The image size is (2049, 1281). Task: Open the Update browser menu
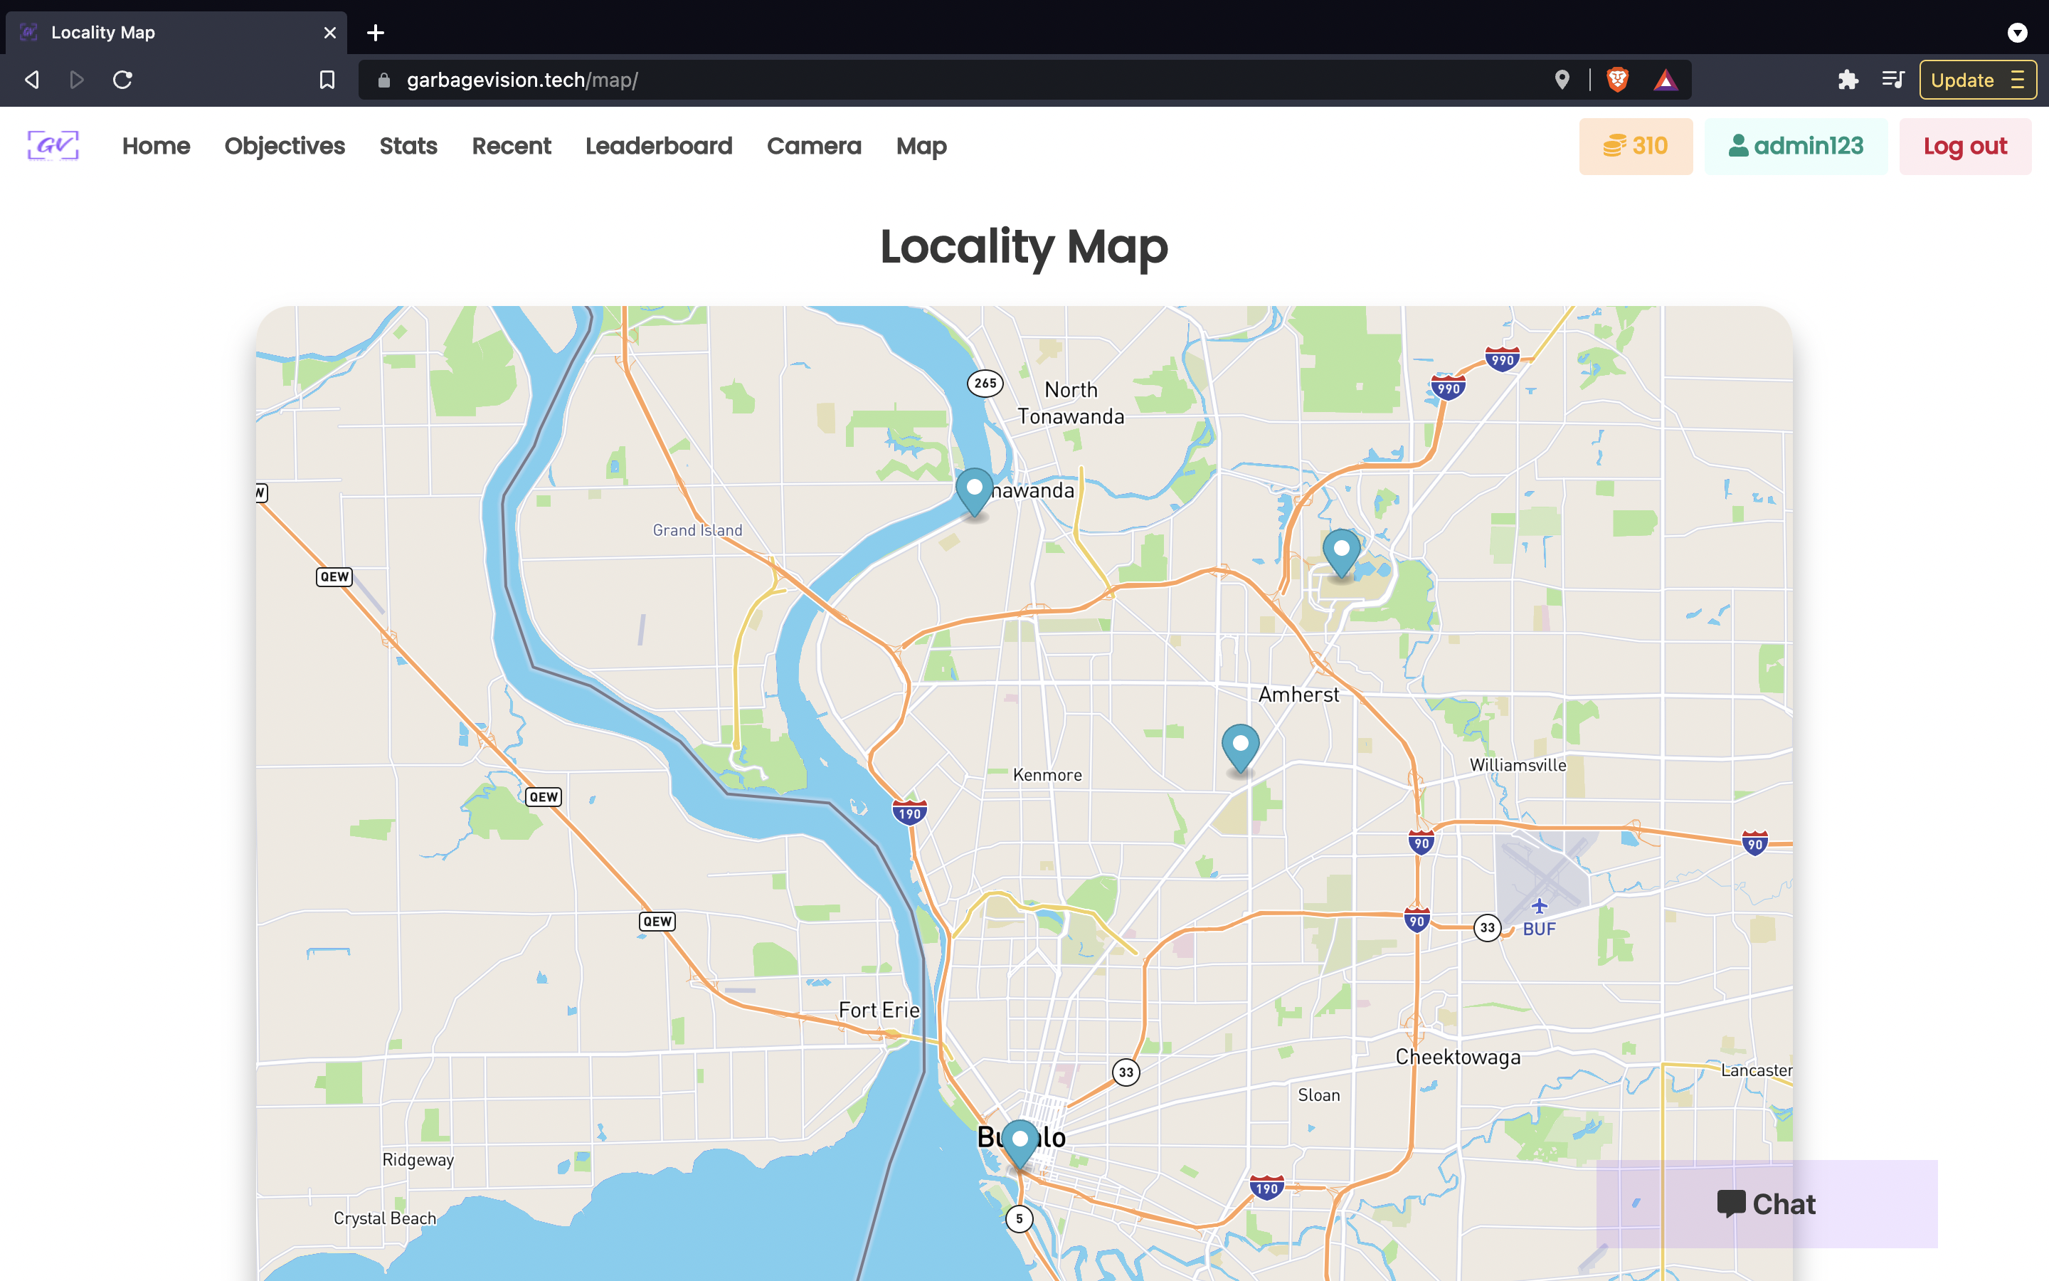pos(1977,80)
